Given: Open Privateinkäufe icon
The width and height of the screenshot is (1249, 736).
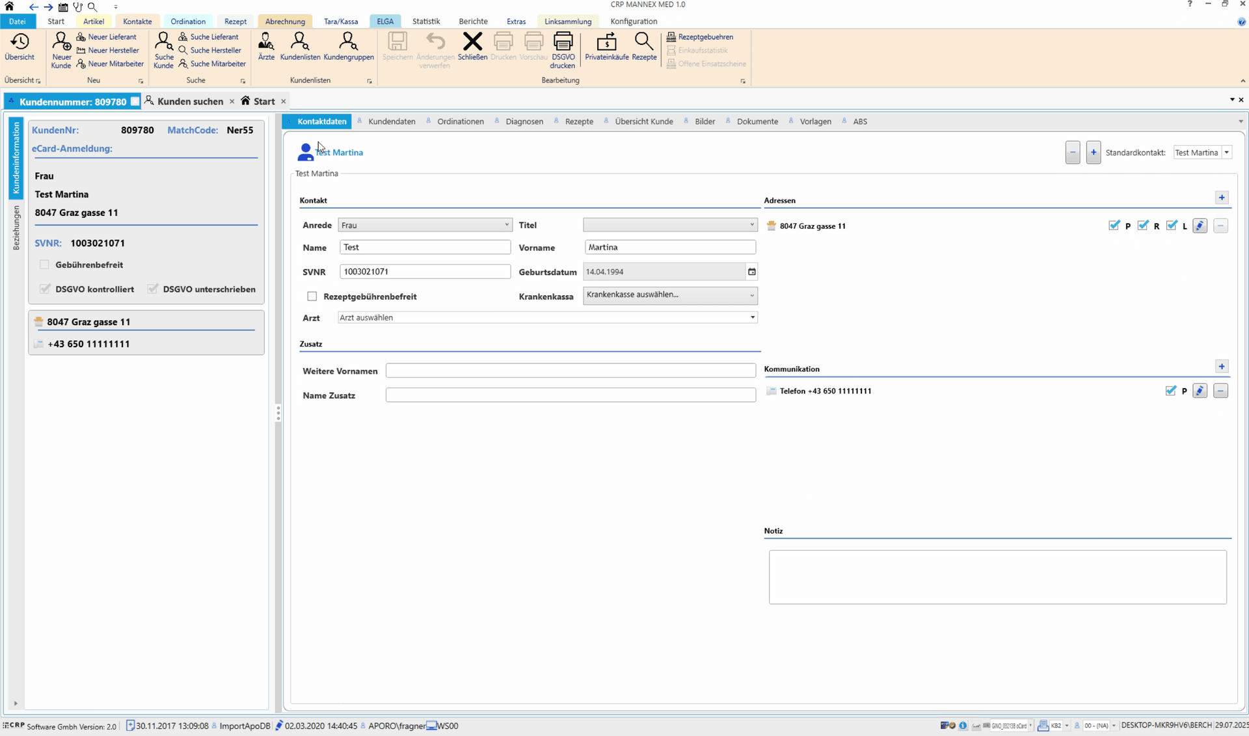Looking at the screenshot, I should tap(606, 47).
